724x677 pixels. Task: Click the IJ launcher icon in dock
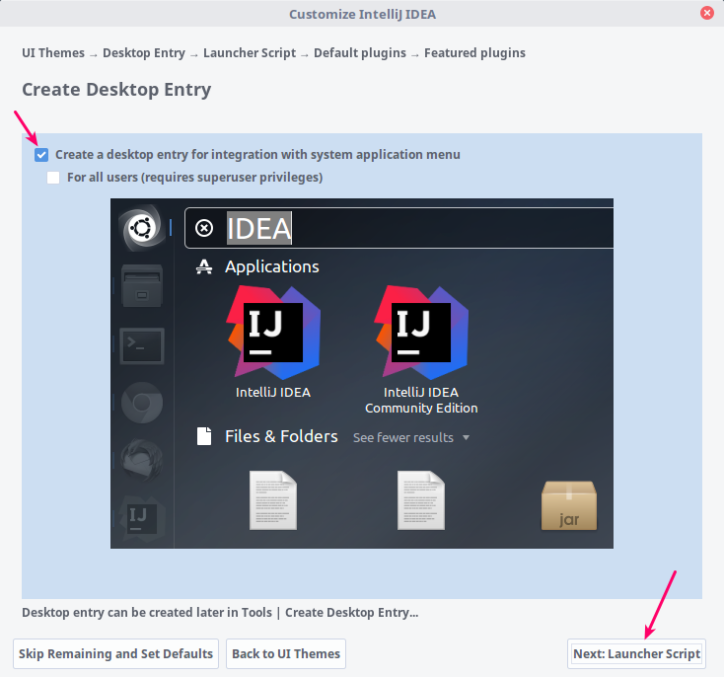point(142,519)
